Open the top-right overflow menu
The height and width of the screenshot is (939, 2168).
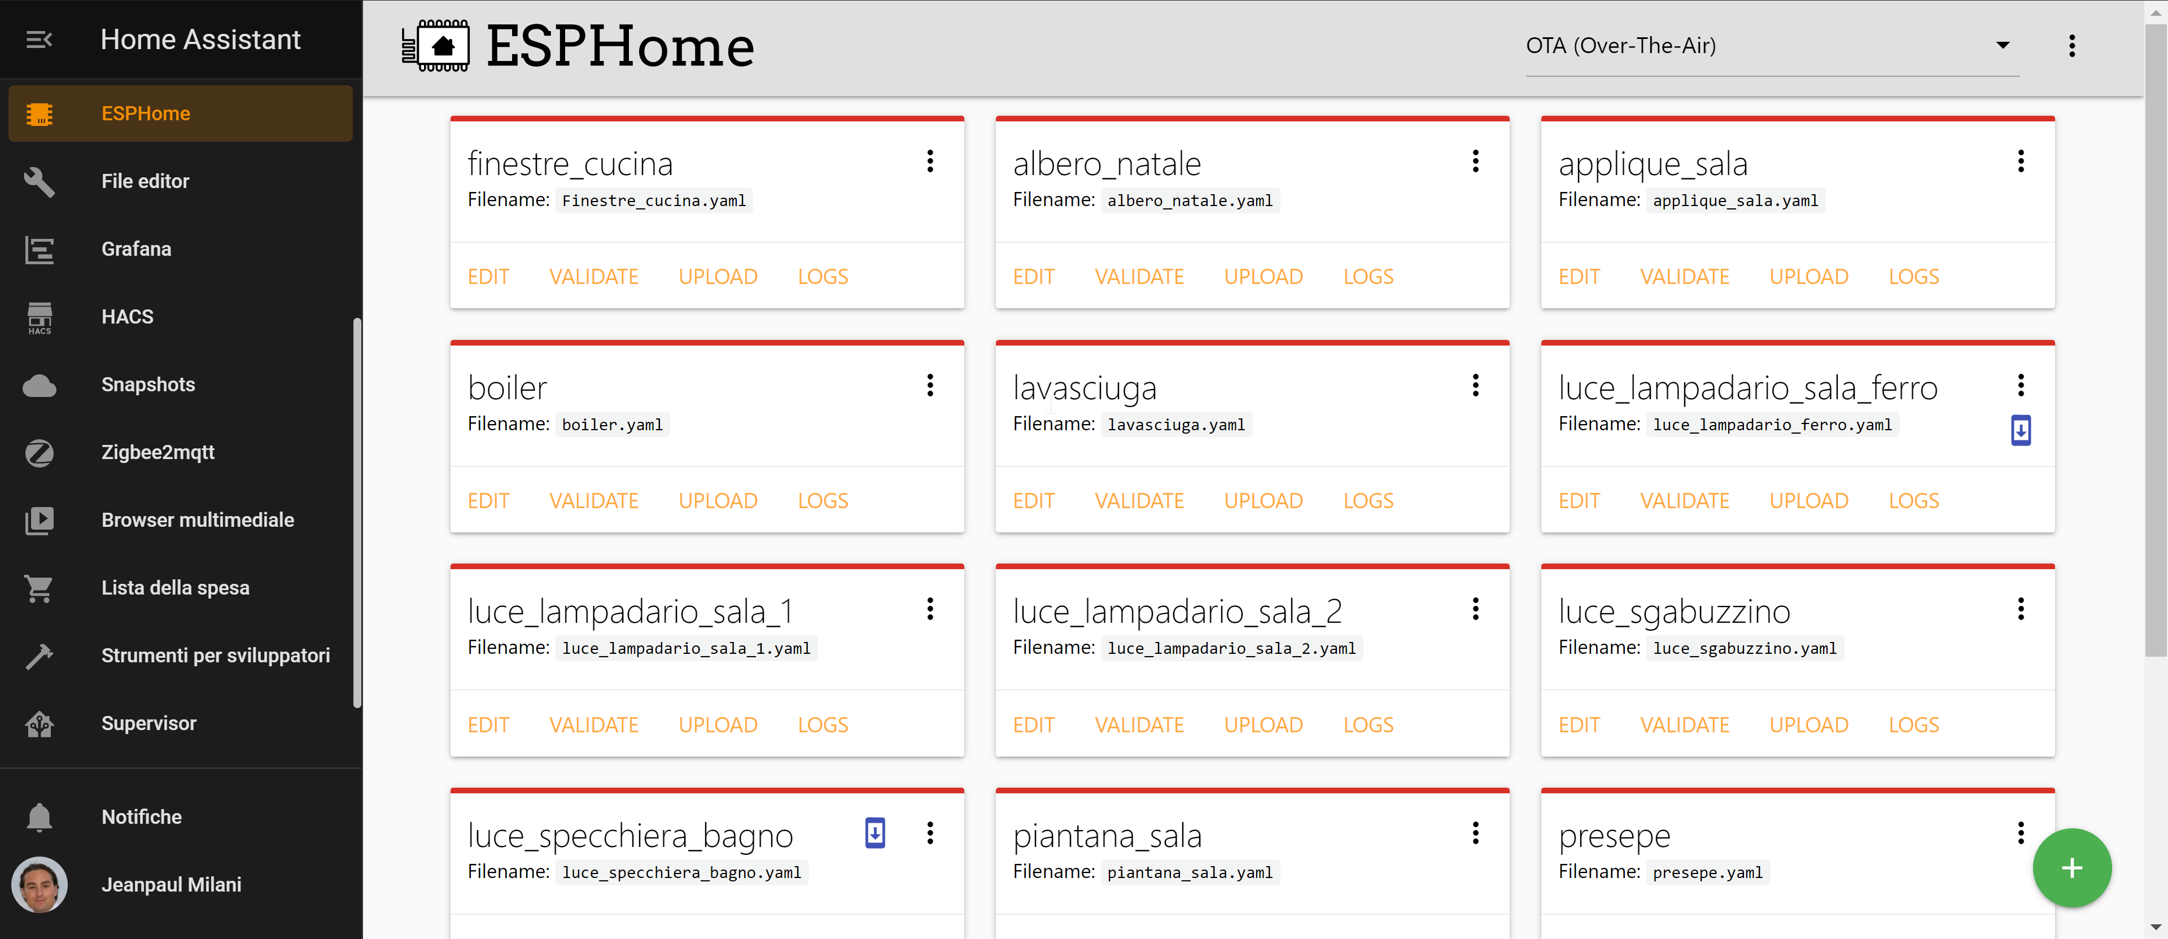(2072, 45)
